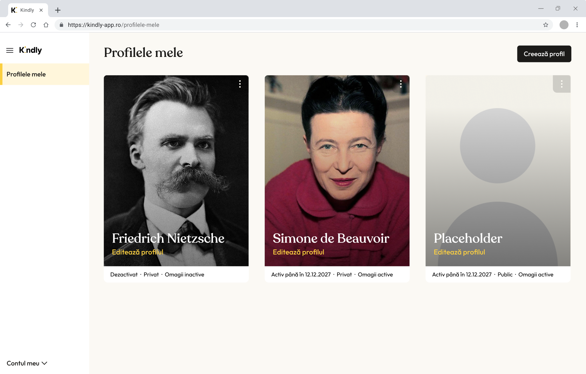Select Profilele mele in the sidebar
The height and width of the screenshot is (374, 586).
[26, 74]
